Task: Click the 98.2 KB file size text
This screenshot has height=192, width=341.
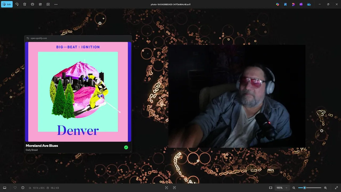Action: (x=55, y=188)
